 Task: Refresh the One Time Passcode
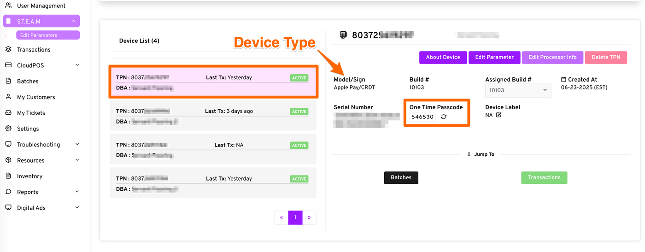click(x=444, y=117)
